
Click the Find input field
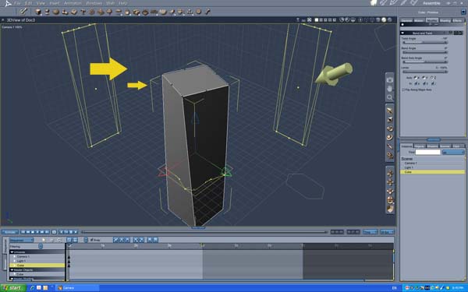click(x=428, y=153)
